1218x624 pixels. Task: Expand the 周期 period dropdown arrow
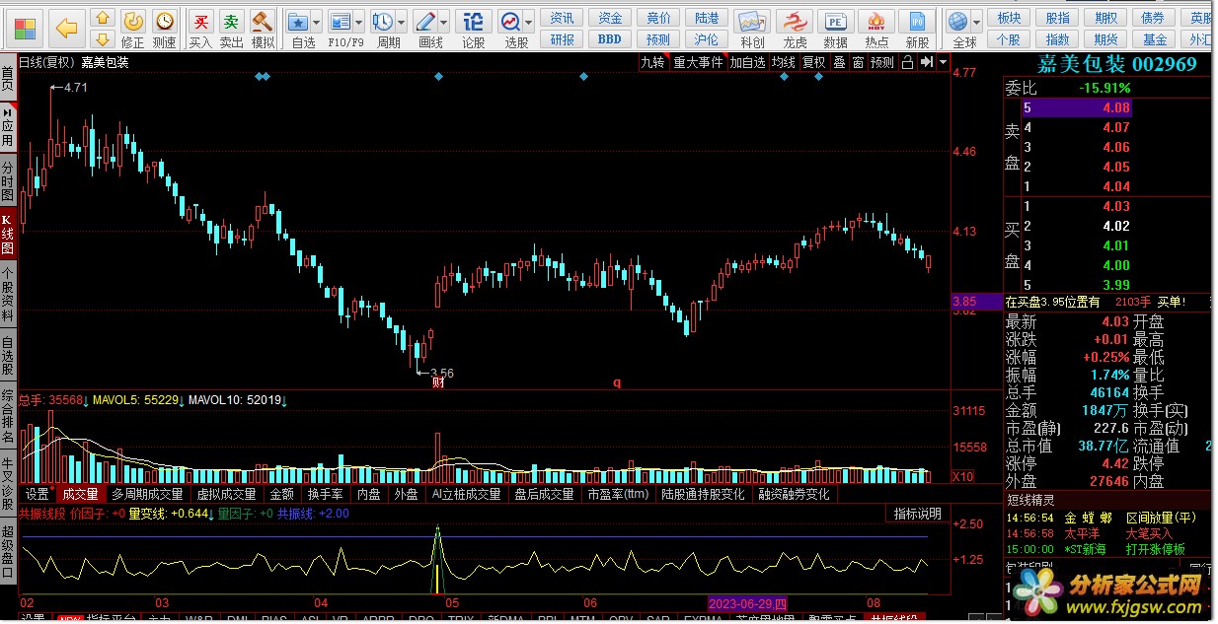click(402, 21)
